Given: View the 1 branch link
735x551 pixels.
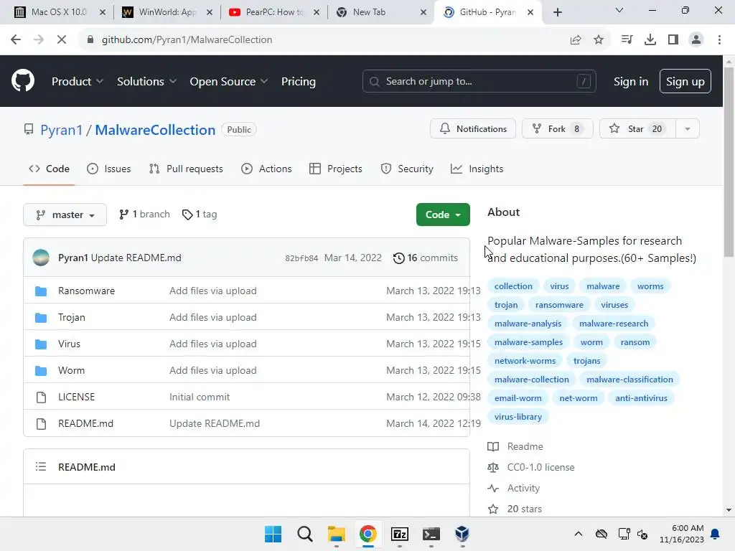Looking at the screenshot, I should point(144,214).
